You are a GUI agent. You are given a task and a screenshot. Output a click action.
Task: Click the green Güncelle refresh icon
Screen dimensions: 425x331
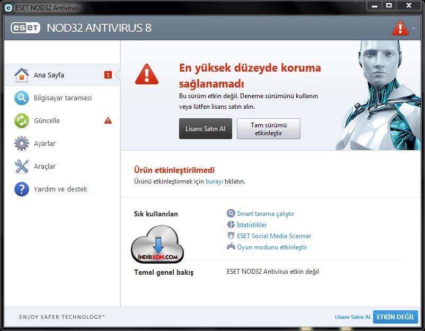(x=22, y=121)
